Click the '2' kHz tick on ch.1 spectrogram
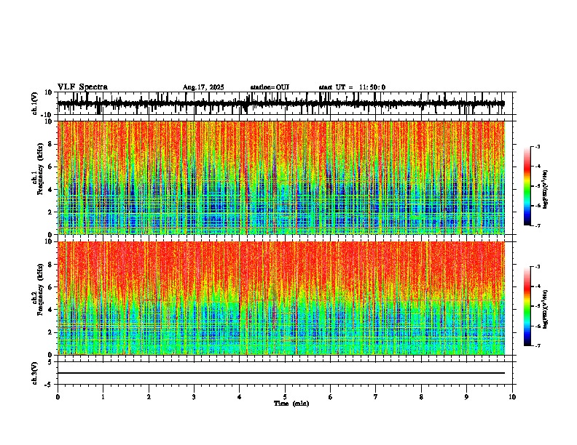The width and height of the screenshot is (577, 445). 51,212
